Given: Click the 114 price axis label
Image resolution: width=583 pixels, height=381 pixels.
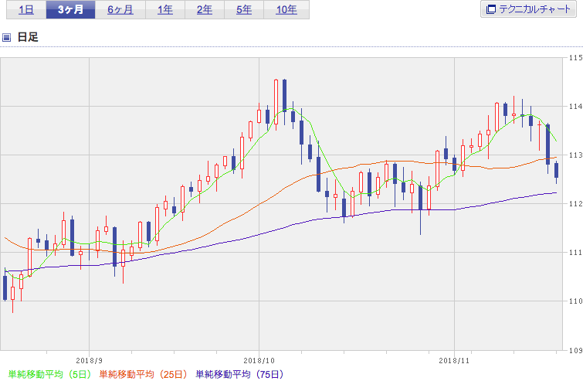Looking at the screenshot, I should (x=575, y=107).
